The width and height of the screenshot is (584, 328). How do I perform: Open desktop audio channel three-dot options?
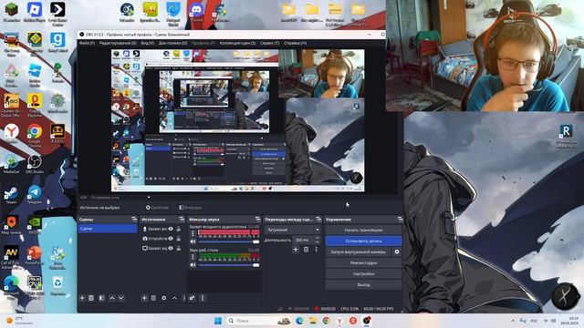[193, 257]
